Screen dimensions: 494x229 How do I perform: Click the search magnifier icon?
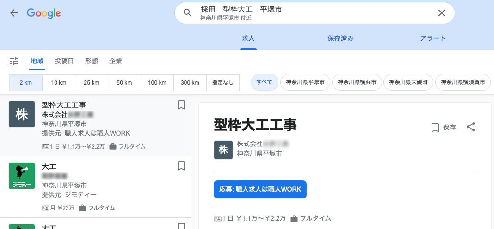(x=187, y=13)
